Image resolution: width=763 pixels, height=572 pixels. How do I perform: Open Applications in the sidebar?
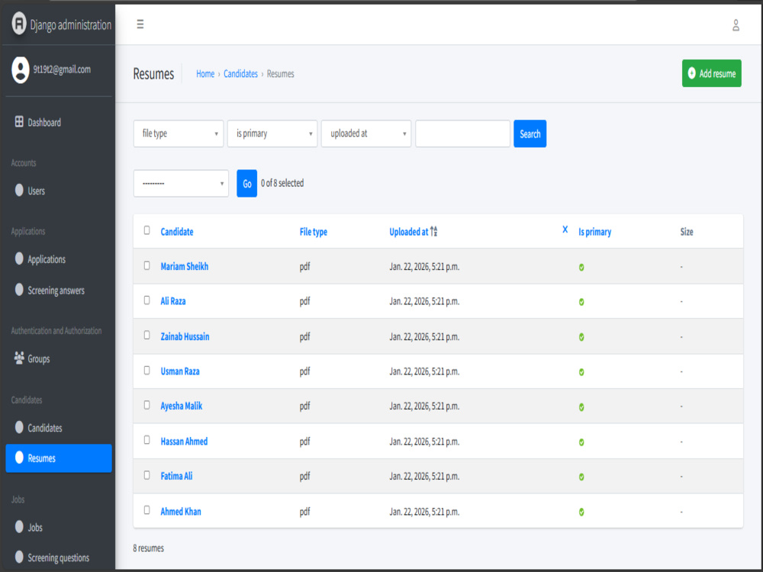(x=59, y=259)
